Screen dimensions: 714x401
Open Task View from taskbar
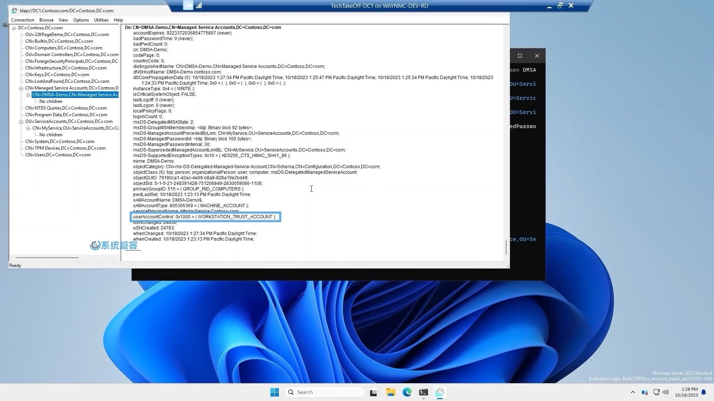click(x=374, y=392)
